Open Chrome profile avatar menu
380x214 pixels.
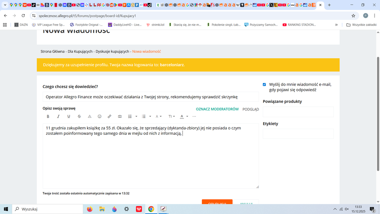click(366, 16)
